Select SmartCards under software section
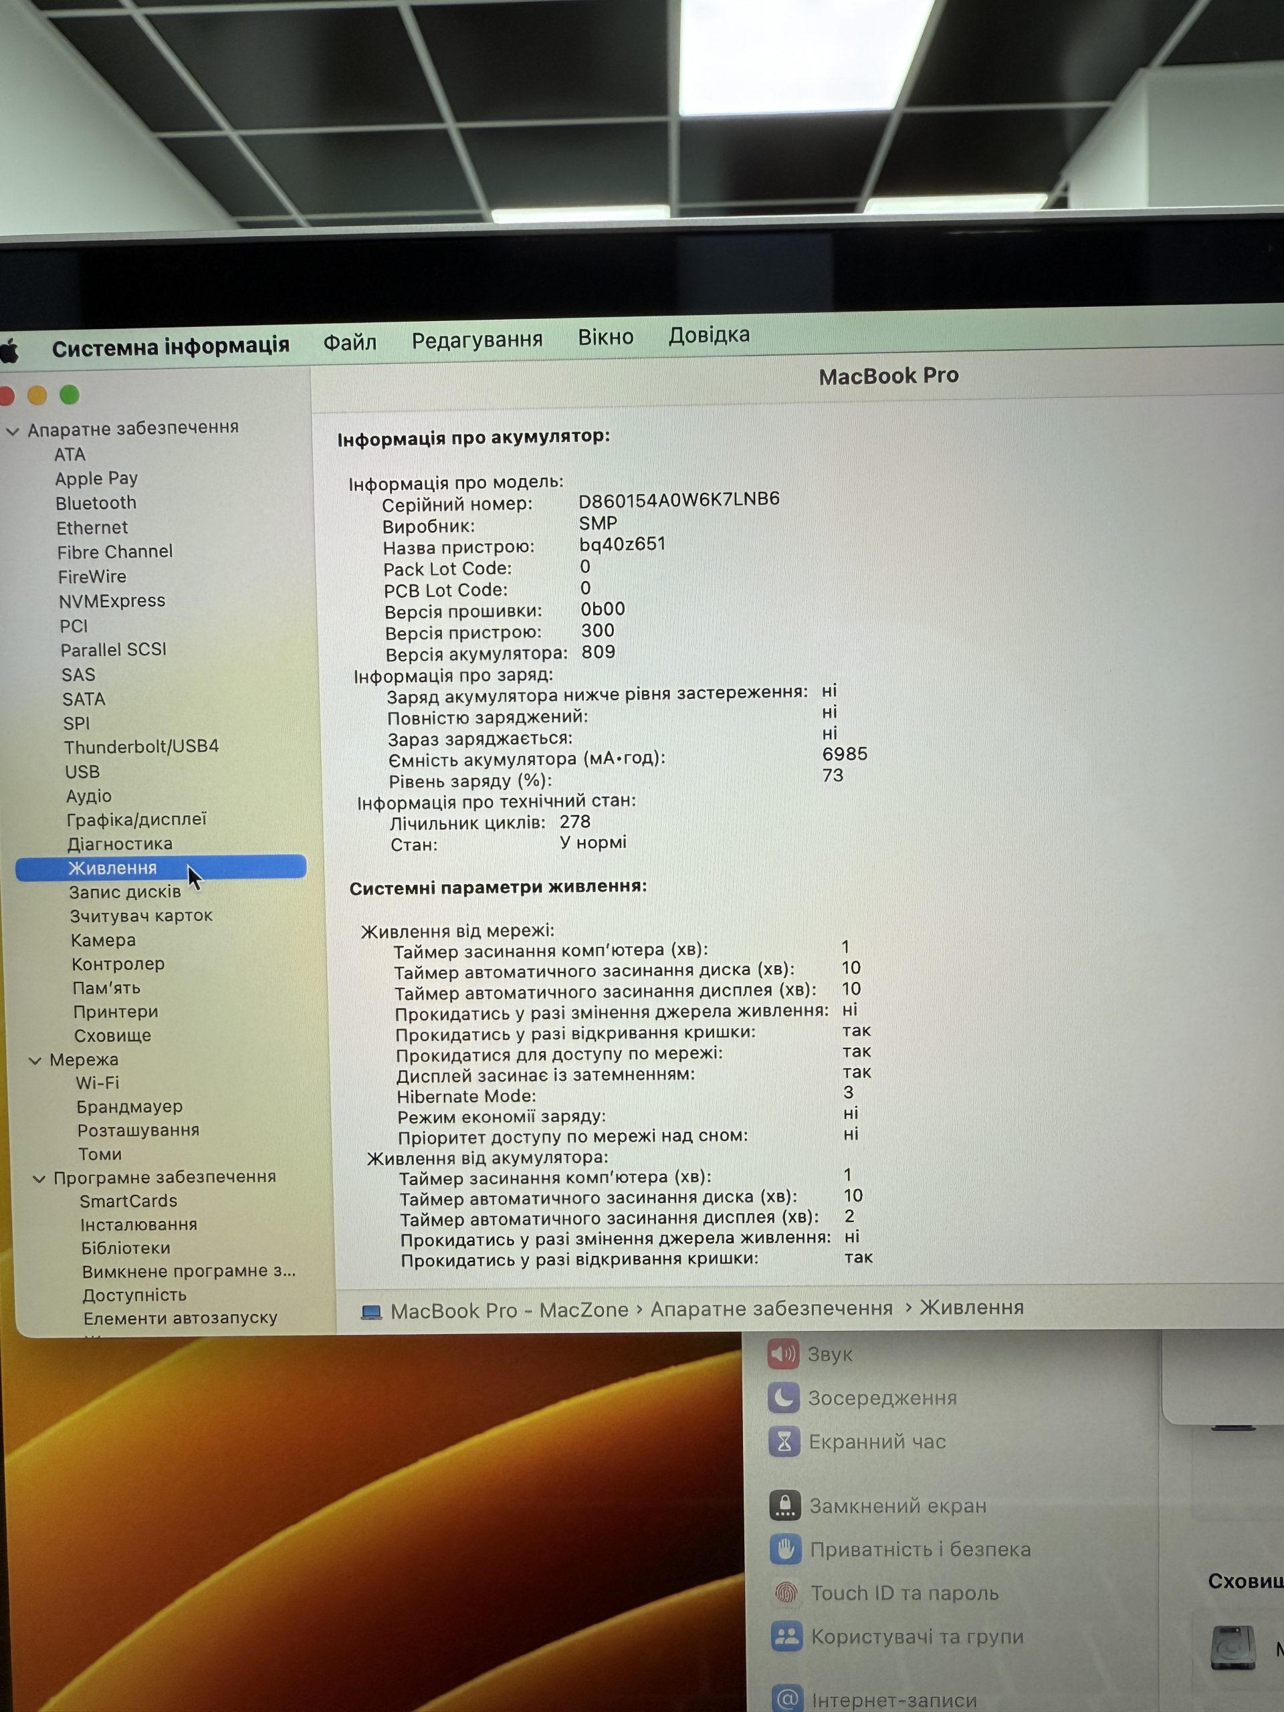Viewport: 1284px width, 1712px height. coord(128,1201)
